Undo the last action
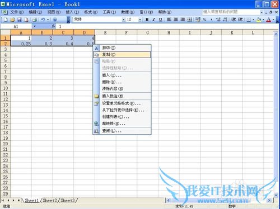 [x=43, y=20]
